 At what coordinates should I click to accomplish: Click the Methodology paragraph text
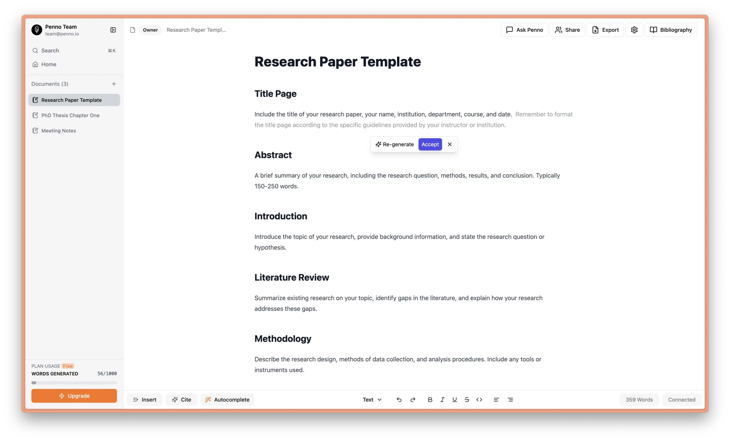coord(398,364)
